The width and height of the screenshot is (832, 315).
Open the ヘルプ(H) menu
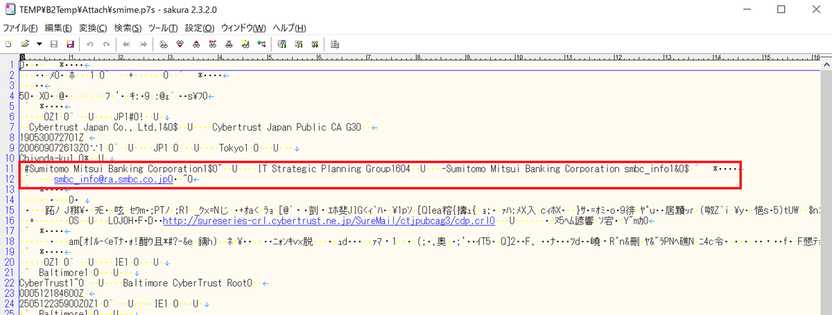coord(289,28)
